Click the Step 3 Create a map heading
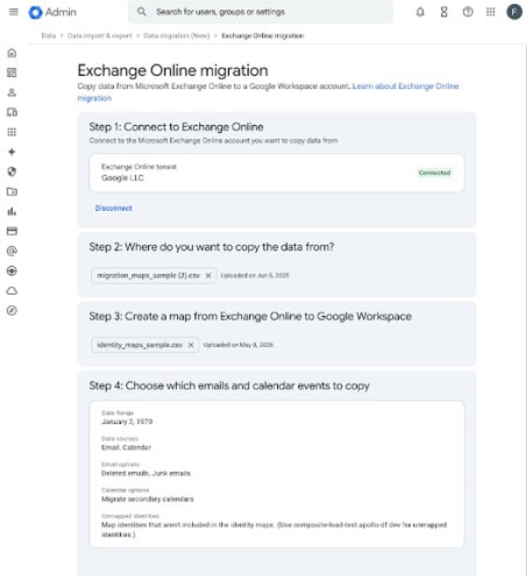Screen dimensions: 527x576 (x=250, y=316)
